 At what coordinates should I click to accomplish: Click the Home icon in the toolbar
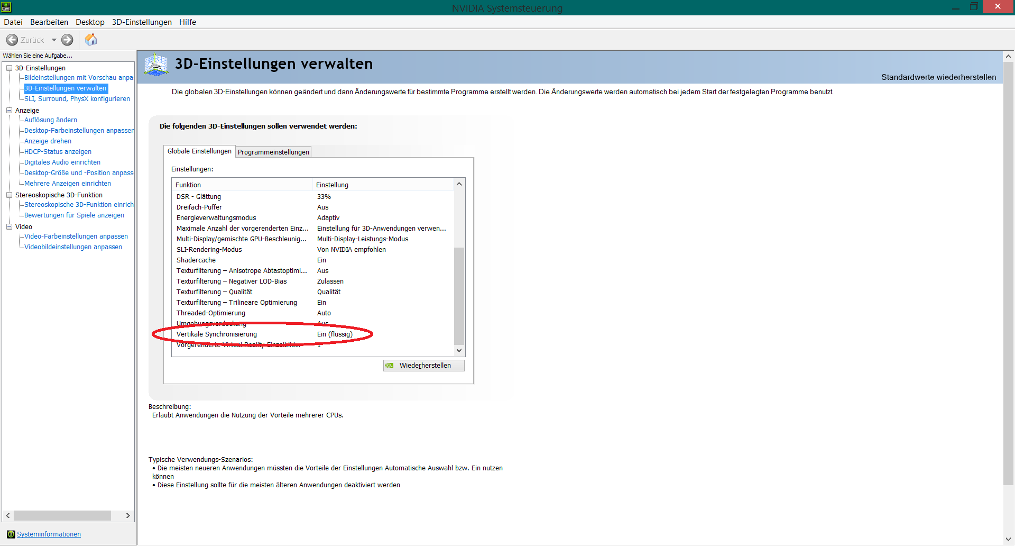[91, 40]
